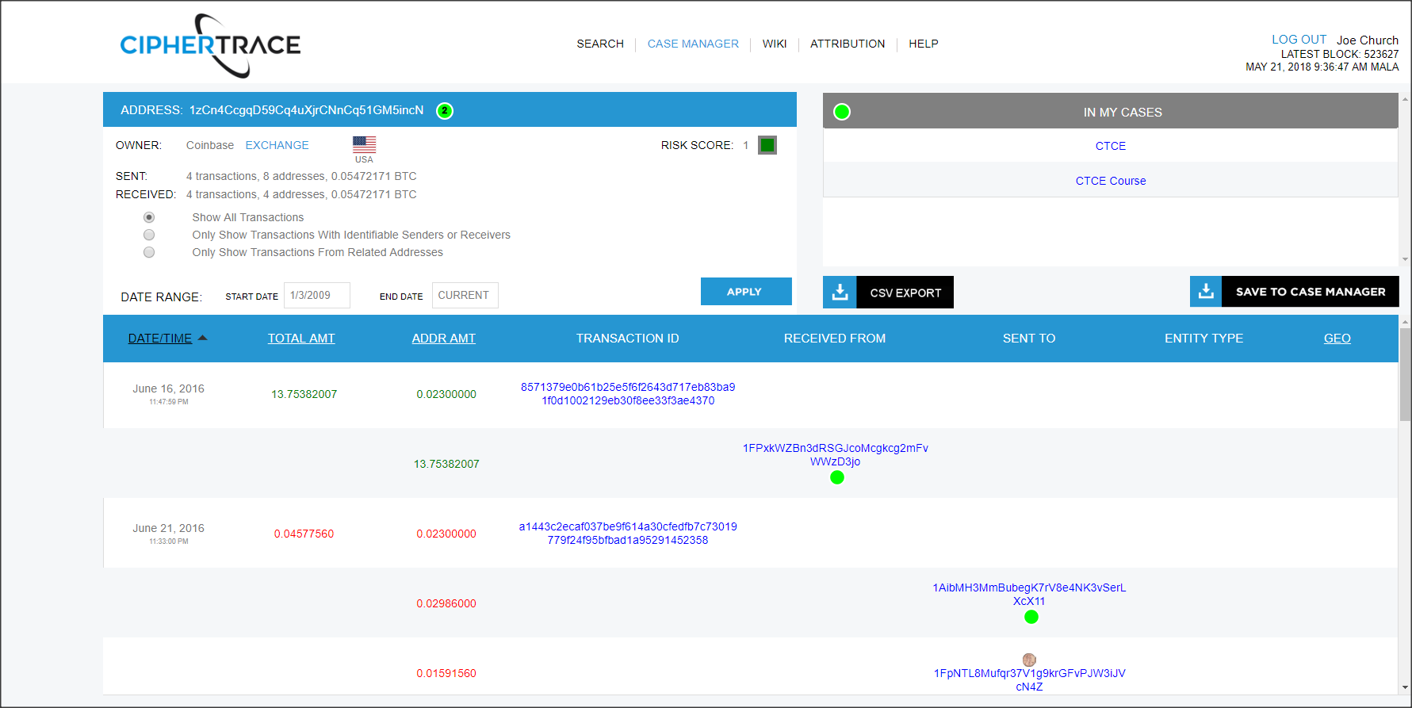Open the Help menu item
Image resolution: width=1412 pixels, height=708 pixels.
tap(924, 44)
